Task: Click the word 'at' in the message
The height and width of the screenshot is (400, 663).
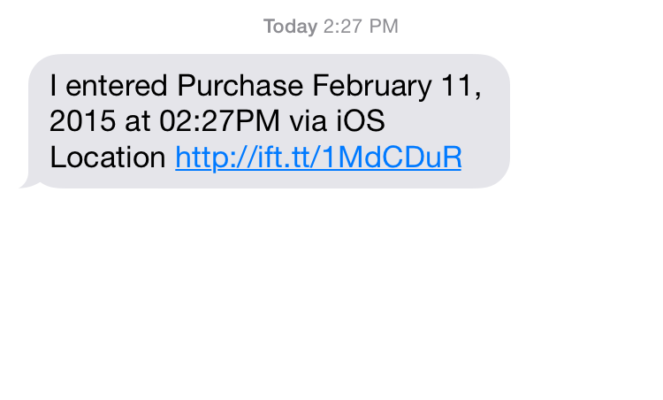Action: pos(137,122)
